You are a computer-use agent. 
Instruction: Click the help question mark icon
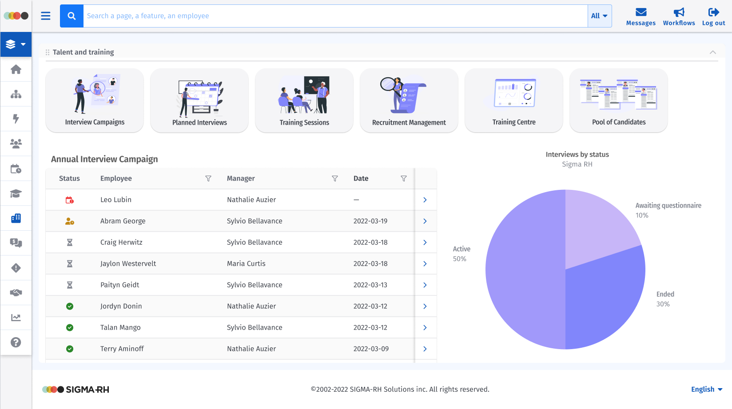coord(16,342)
